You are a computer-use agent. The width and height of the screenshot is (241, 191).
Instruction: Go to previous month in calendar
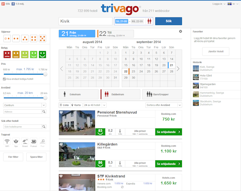62,68
